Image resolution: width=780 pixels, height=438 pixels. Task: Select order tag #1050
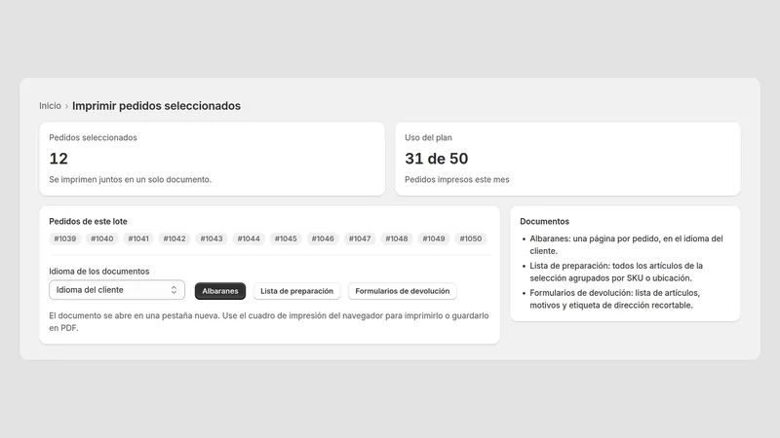pos(471,238)
